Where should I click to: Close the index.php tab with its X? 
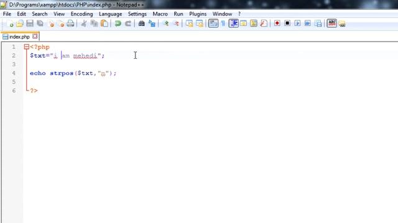(35, 37)
